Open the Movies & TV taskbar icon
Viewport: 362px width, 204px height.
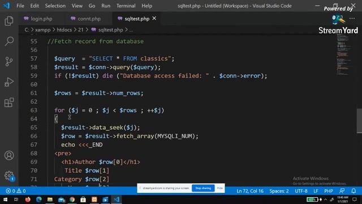pos(105,199)
